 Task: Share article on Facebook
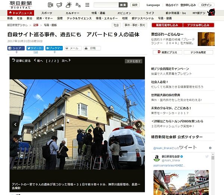[x=16, y=48]
